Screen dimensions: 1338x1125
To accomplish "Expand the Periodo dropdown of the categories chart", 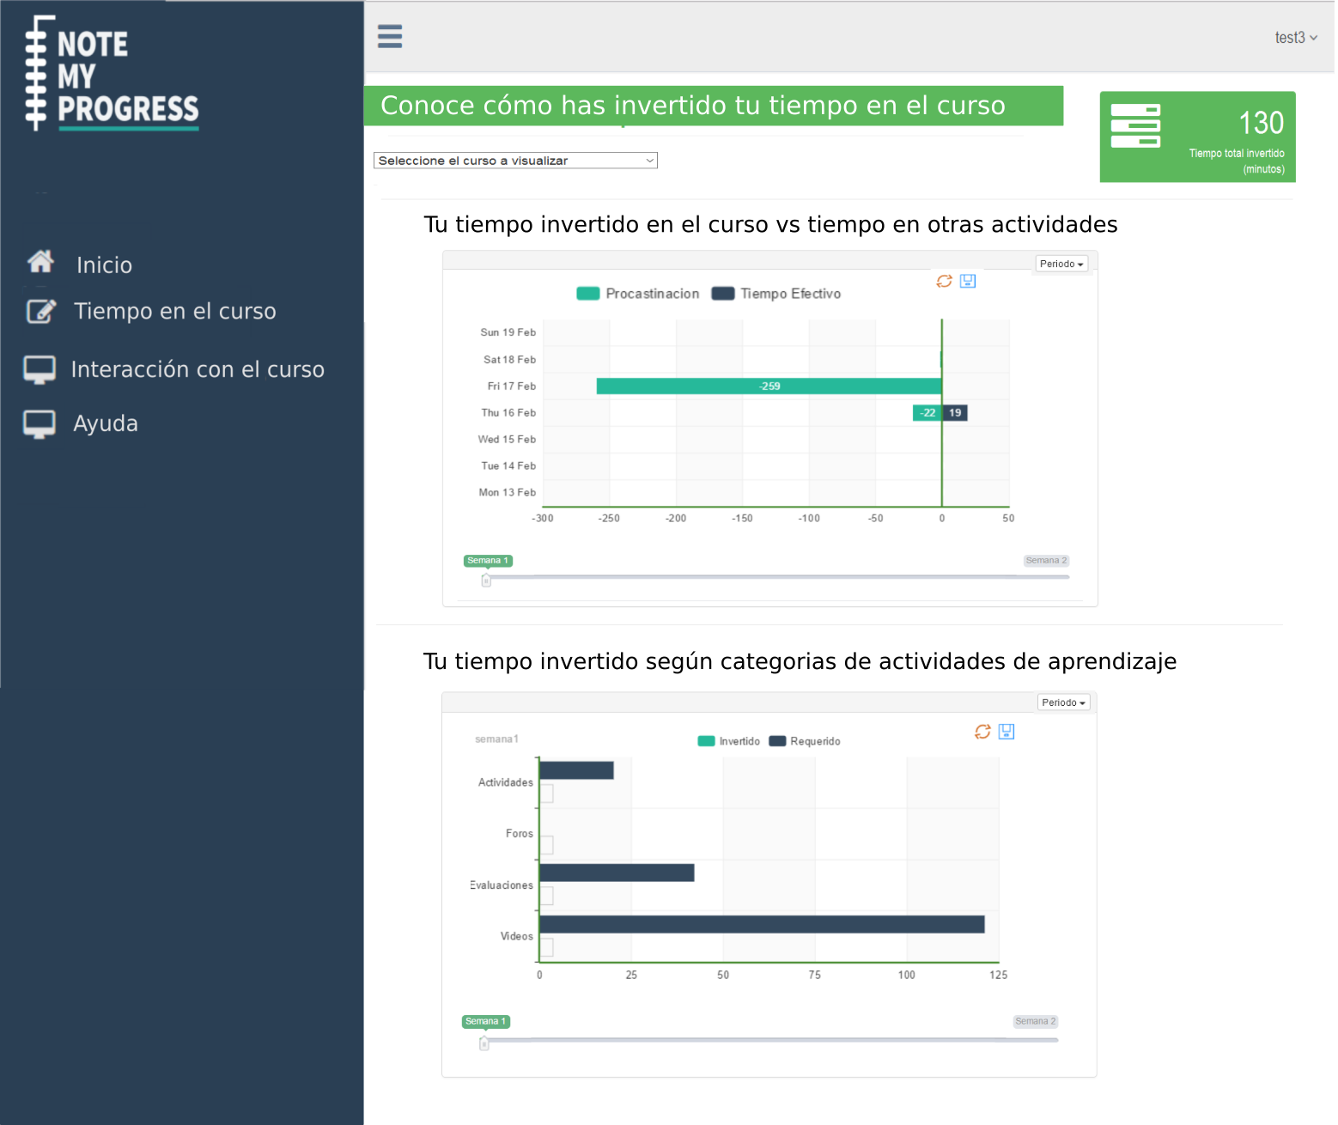I will click(x=1063, y=702).
